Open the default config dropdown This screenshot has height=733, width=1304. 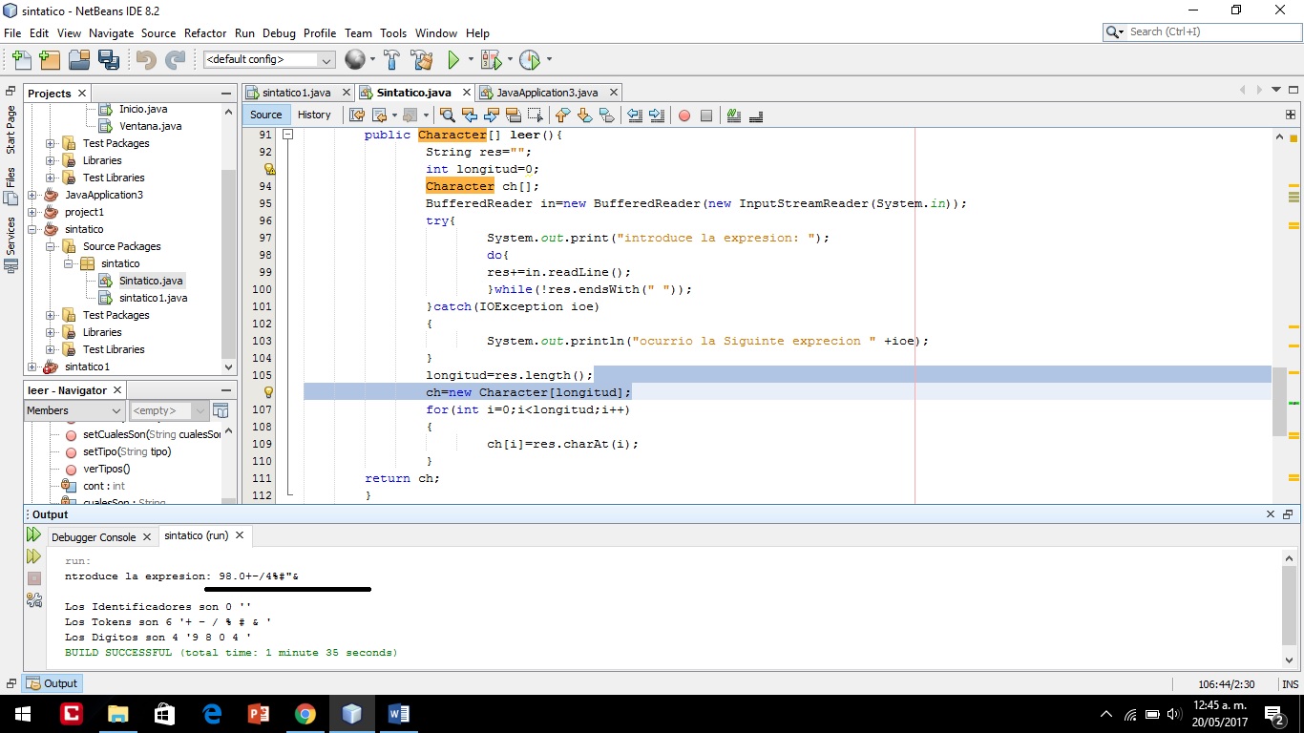pos(326,60)
